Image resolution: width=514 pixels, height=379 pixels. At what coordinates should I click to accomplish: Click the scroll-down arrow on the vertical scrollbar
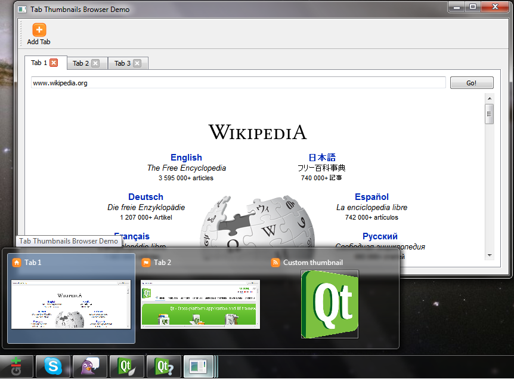coord(489,255)
